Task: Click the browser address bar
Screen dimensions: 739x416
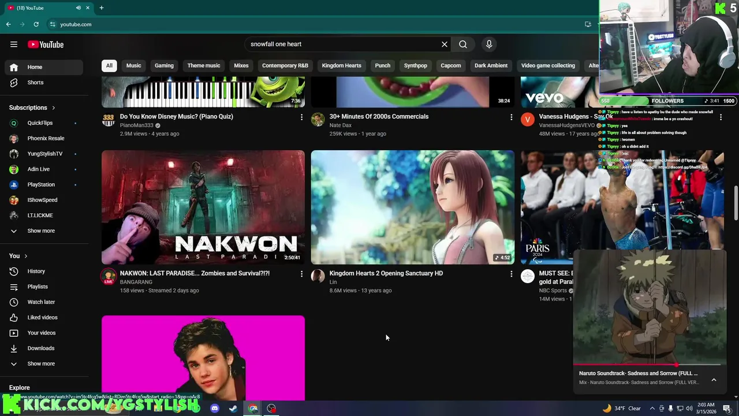Action: (x=312, y=24)
